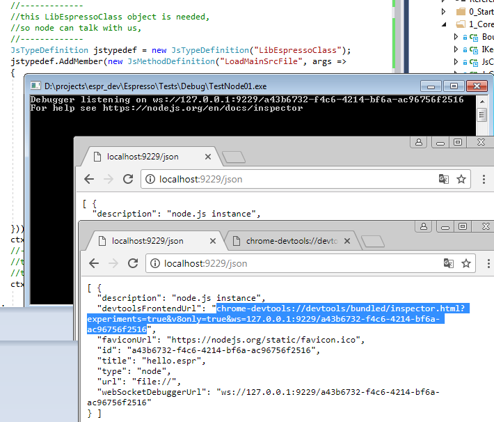Click profile icon in front Chrome title bar
494x422 pixels.
(424, 226)
